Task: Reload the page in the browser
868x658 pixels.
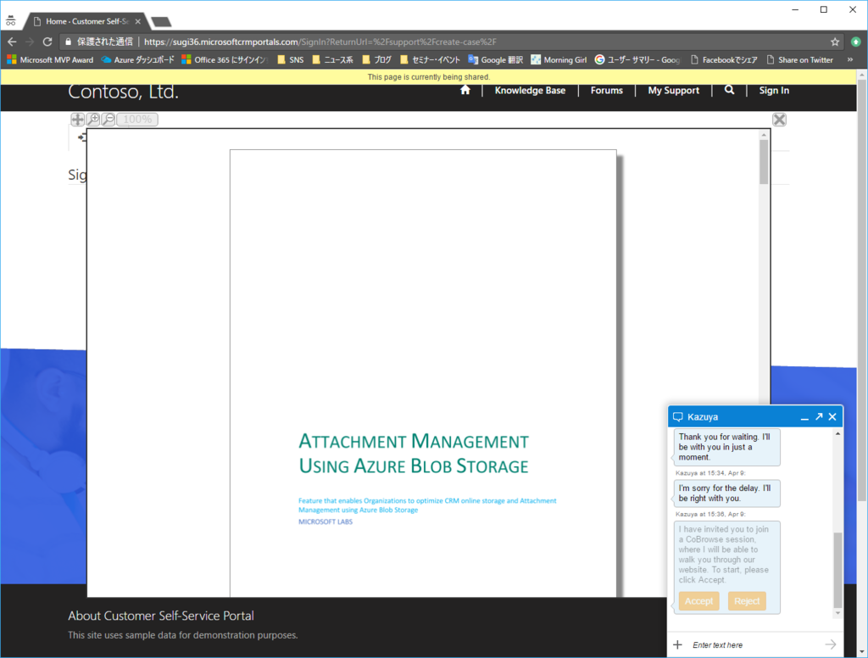Action: pos(47,42)
